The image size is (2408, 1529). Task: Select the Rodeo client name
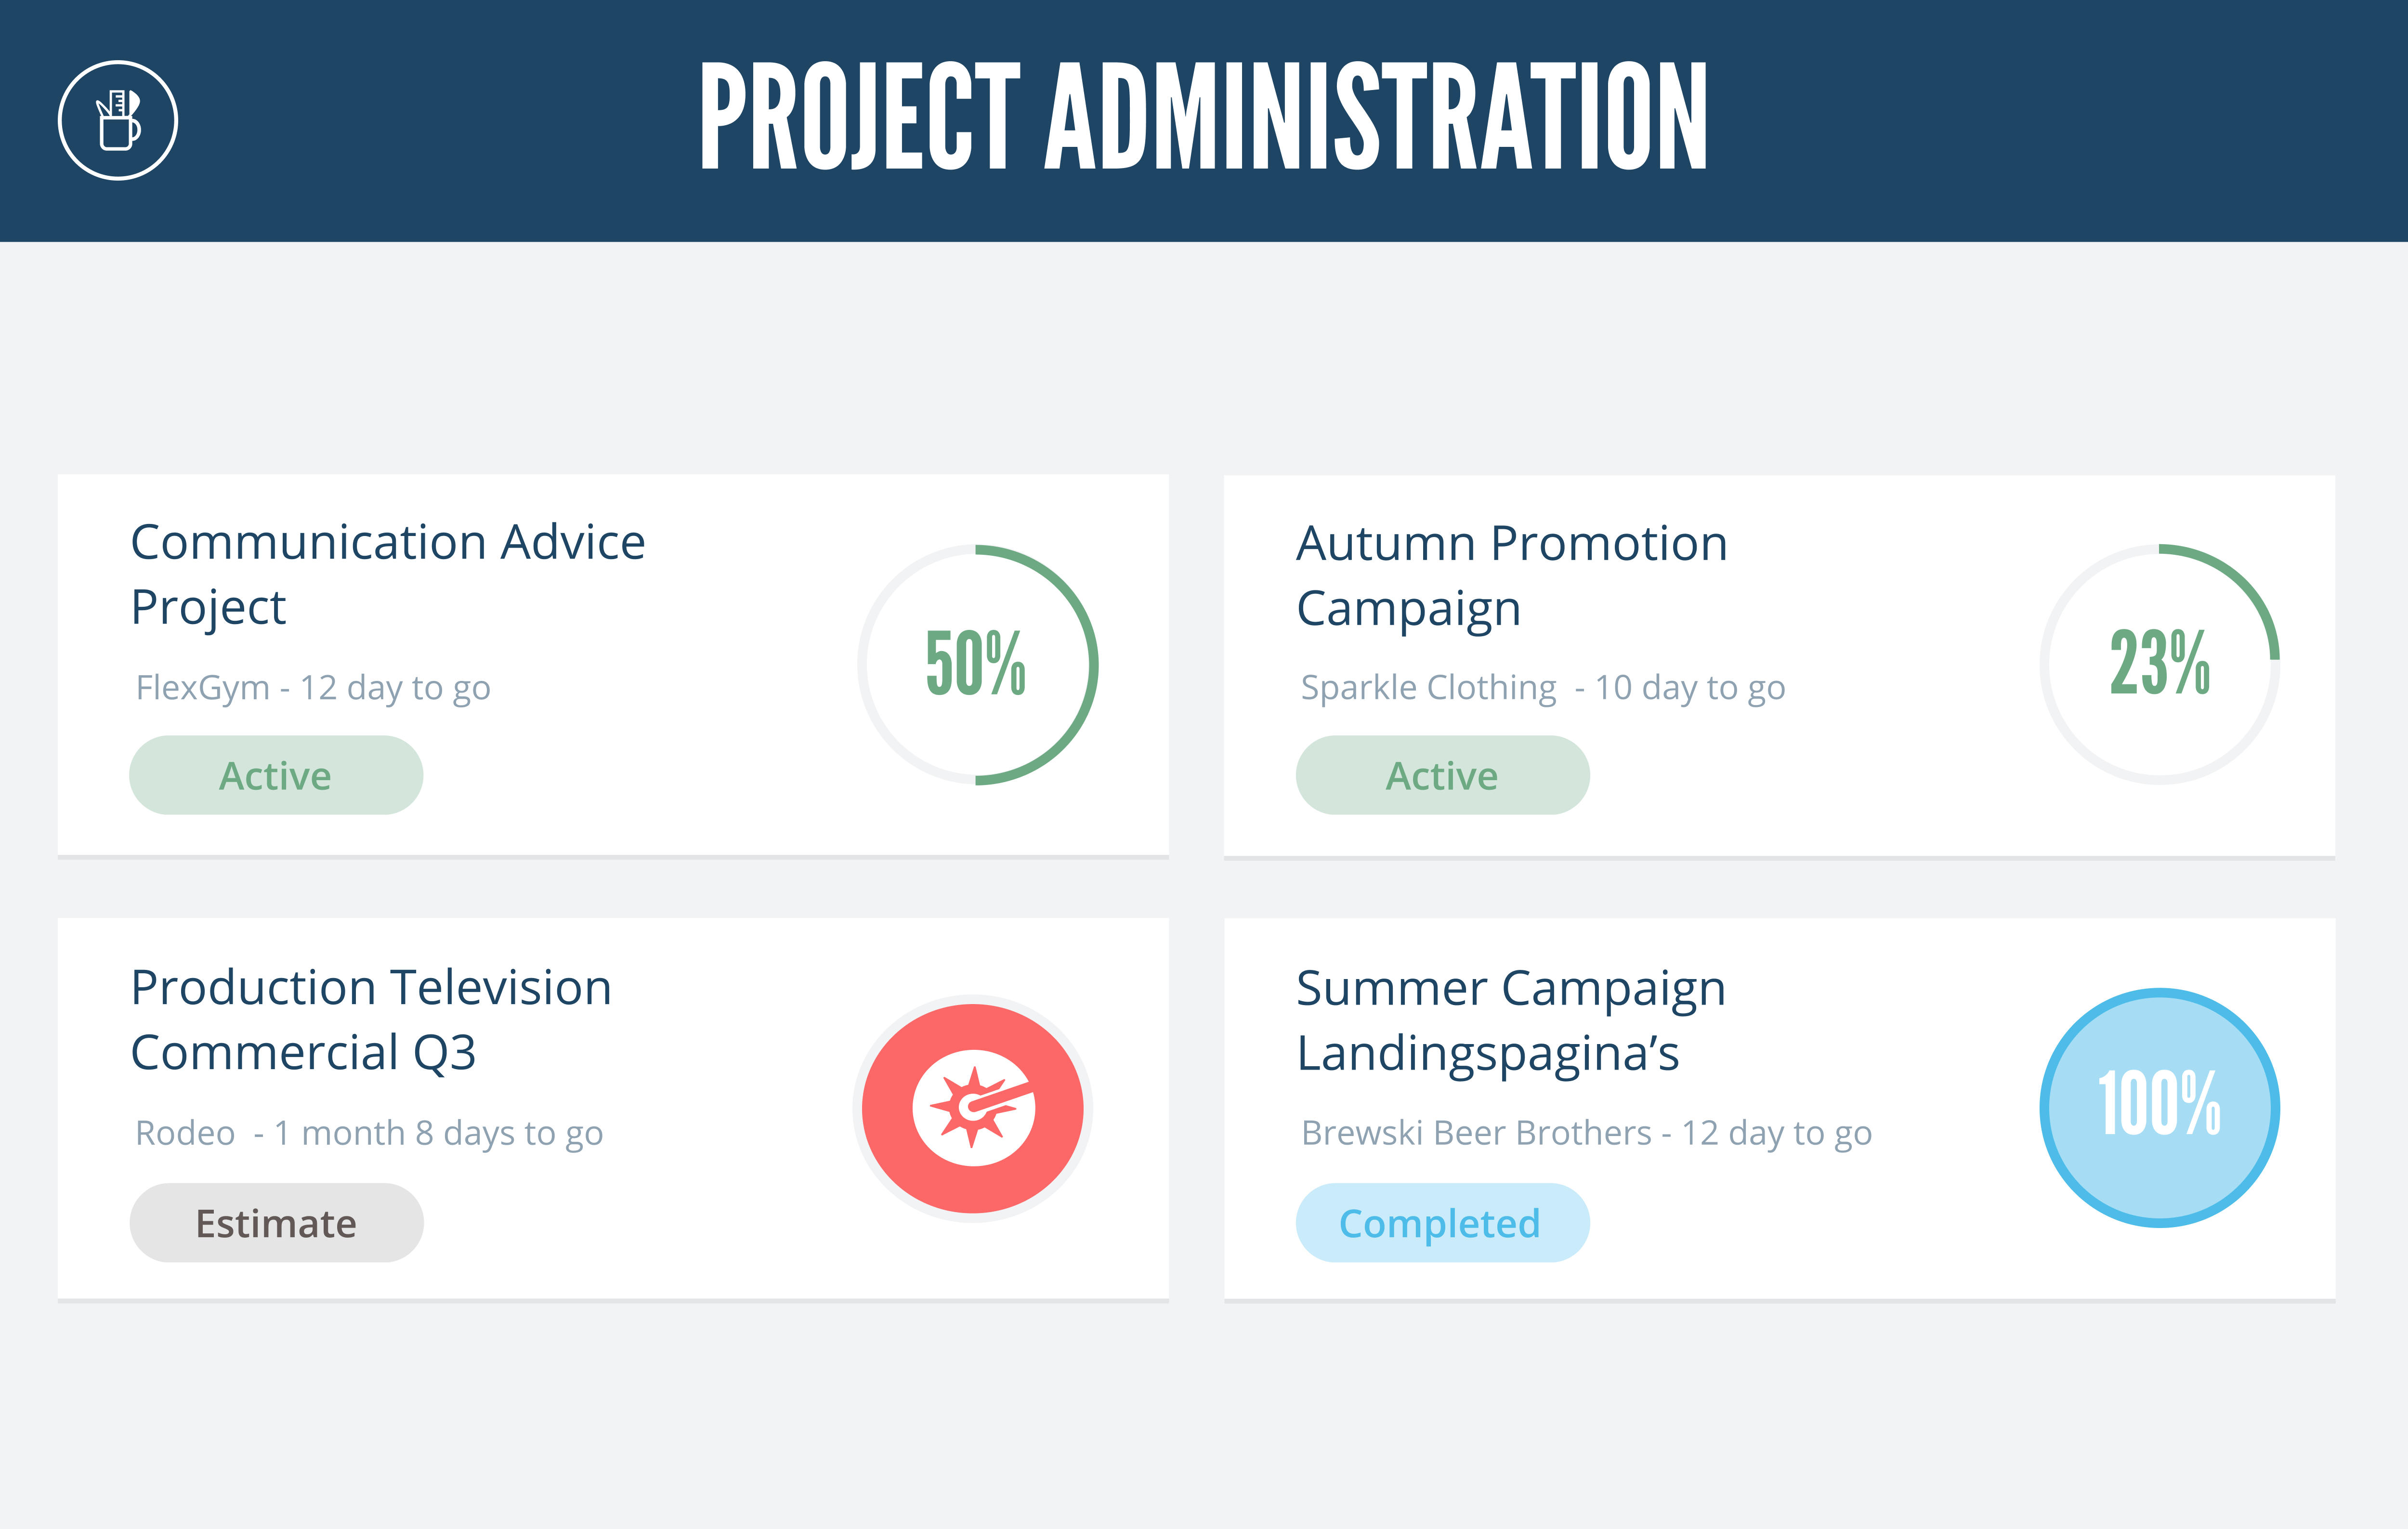point(185,1133)
